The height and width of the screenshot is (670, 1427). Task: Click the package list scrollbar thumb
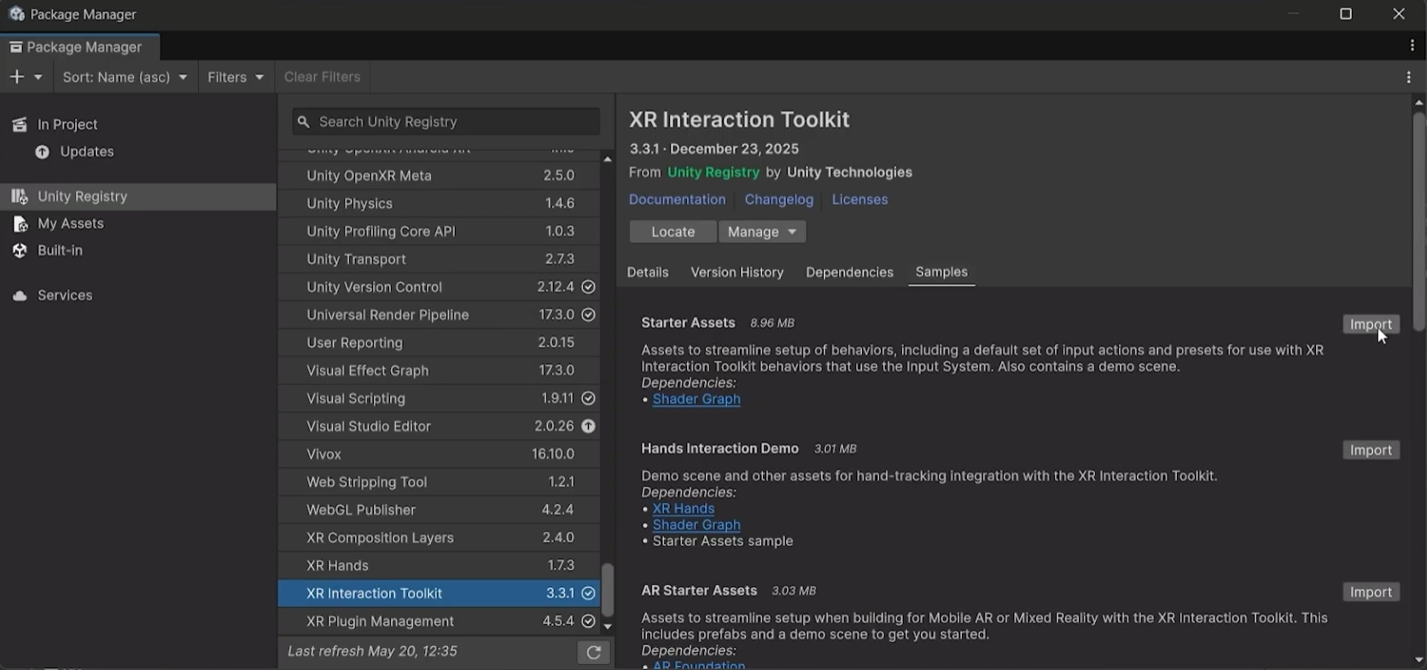pos(608,590)
